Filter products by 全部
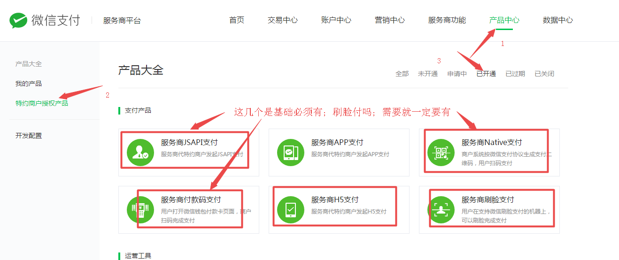The image size is (619, 260). (x=402, y=74)
